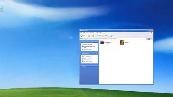The width and height of the screenshot is (173, 97).
Task: Collapse the Other Places panel
Action: pyautogui.click(x=97, y=54)
